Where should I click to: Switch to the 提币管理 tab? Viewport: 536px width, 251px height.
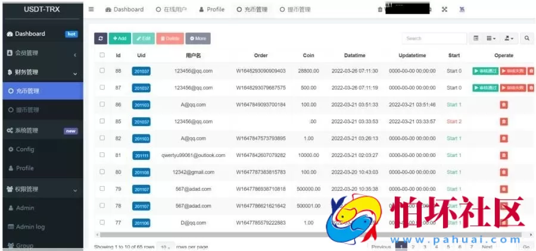click(x=295, y=10)
